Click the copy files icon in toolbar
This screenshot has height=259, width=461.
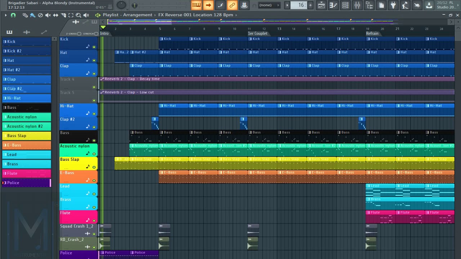pos(381,5)
